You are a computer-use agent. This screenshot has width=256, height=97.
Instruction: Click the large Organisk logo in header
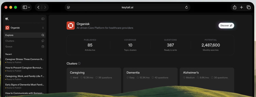[71, 26]
